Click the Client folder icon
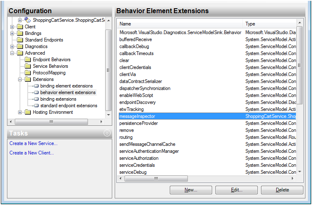The image size is (312, 205). (x=20, y=27)
